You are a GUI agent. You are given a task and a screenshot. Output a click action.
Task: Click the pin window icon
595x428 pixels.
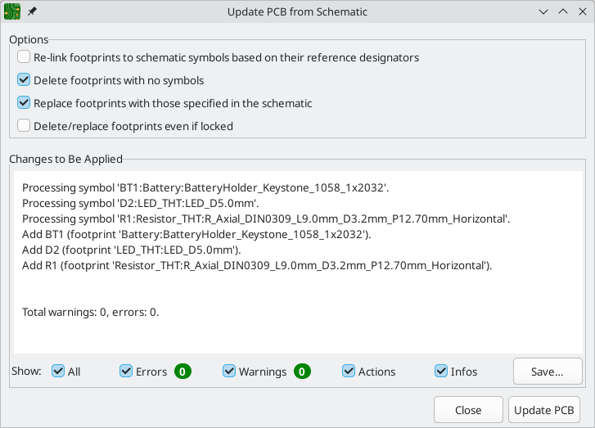coord(32,11)
